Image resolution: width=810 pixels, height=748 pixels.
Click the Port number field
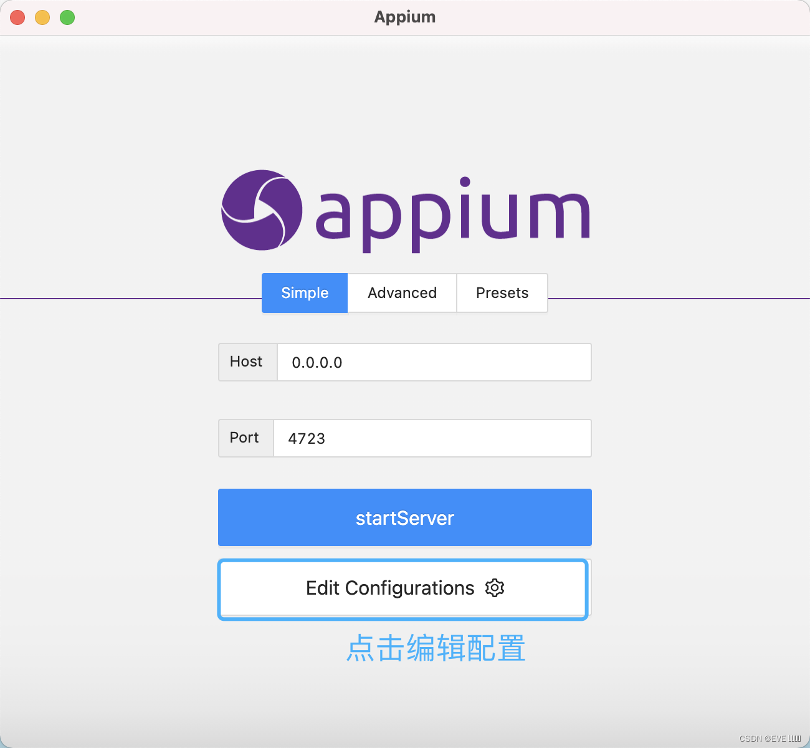tap(432, 438)
